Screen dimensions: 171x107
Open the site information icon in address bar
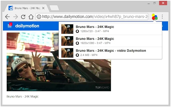(x=39, y=17)
